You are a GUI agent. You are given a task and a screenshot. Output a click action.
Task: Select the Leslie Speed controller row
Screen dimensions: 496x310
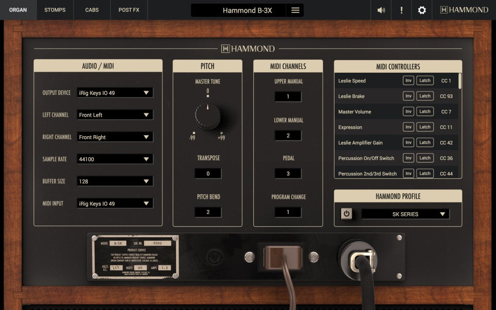coord(396,81)
